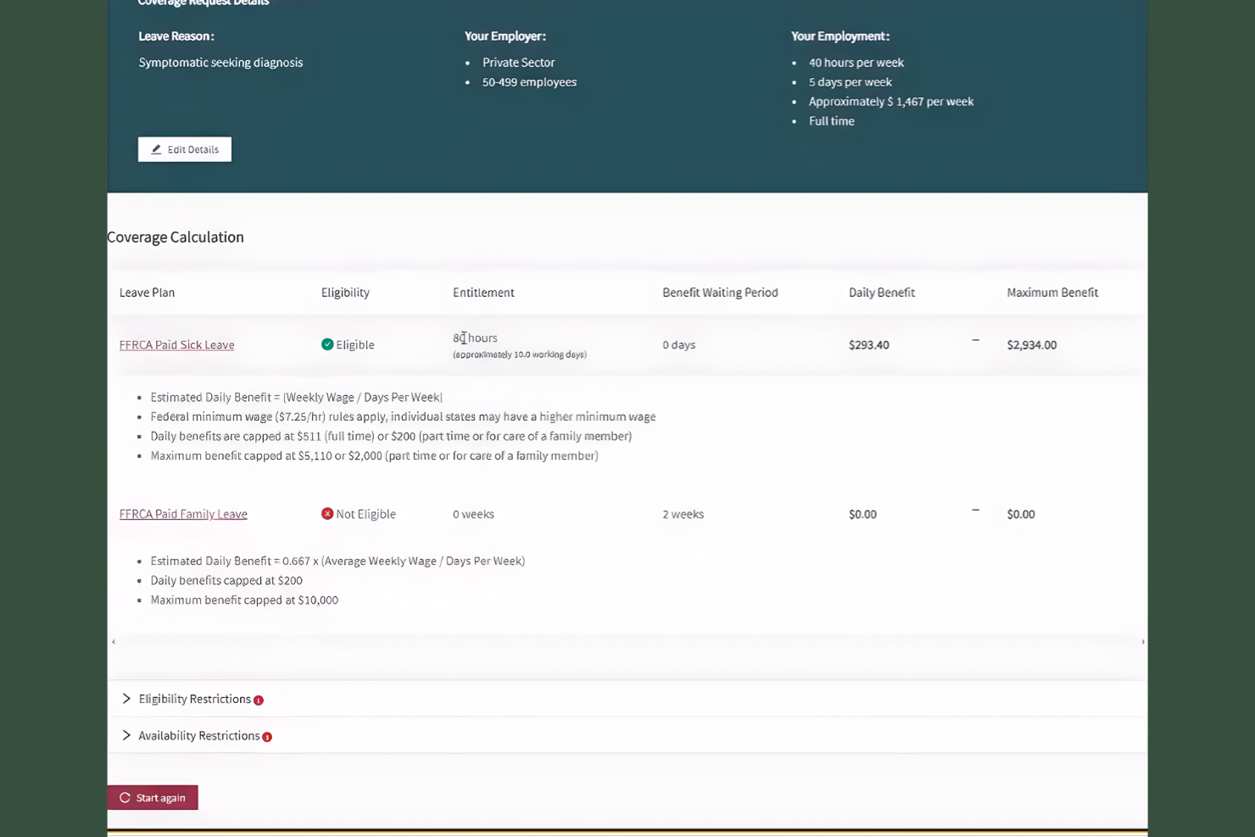
Task: Select the Leave Plan column header
Action: 147,292
